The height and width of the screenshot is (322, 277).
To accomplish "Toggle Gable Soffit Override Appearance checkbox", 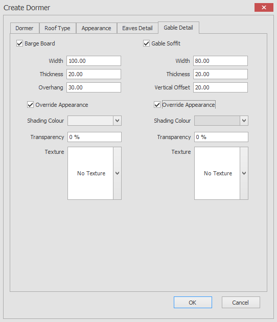I will 157,105.
